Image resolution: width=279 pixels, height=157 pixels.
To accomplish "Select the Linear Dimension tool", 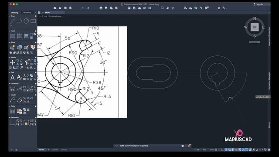I will tap(13, 89).
